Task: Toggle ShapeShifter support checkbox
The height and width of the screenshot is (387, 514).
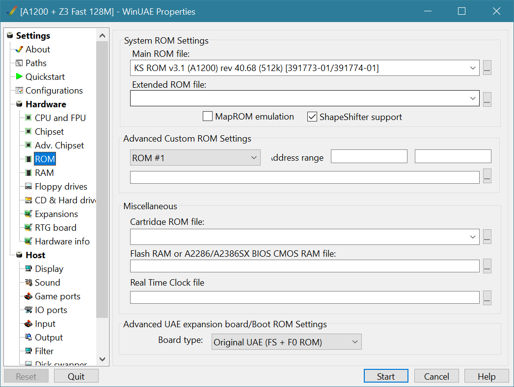Action: [x=312, y=117]
